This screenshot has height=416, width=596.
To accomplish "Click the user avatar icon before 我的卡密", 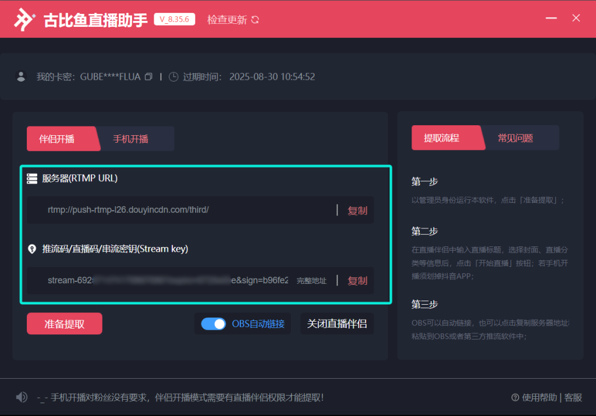I will click(22, 76).
